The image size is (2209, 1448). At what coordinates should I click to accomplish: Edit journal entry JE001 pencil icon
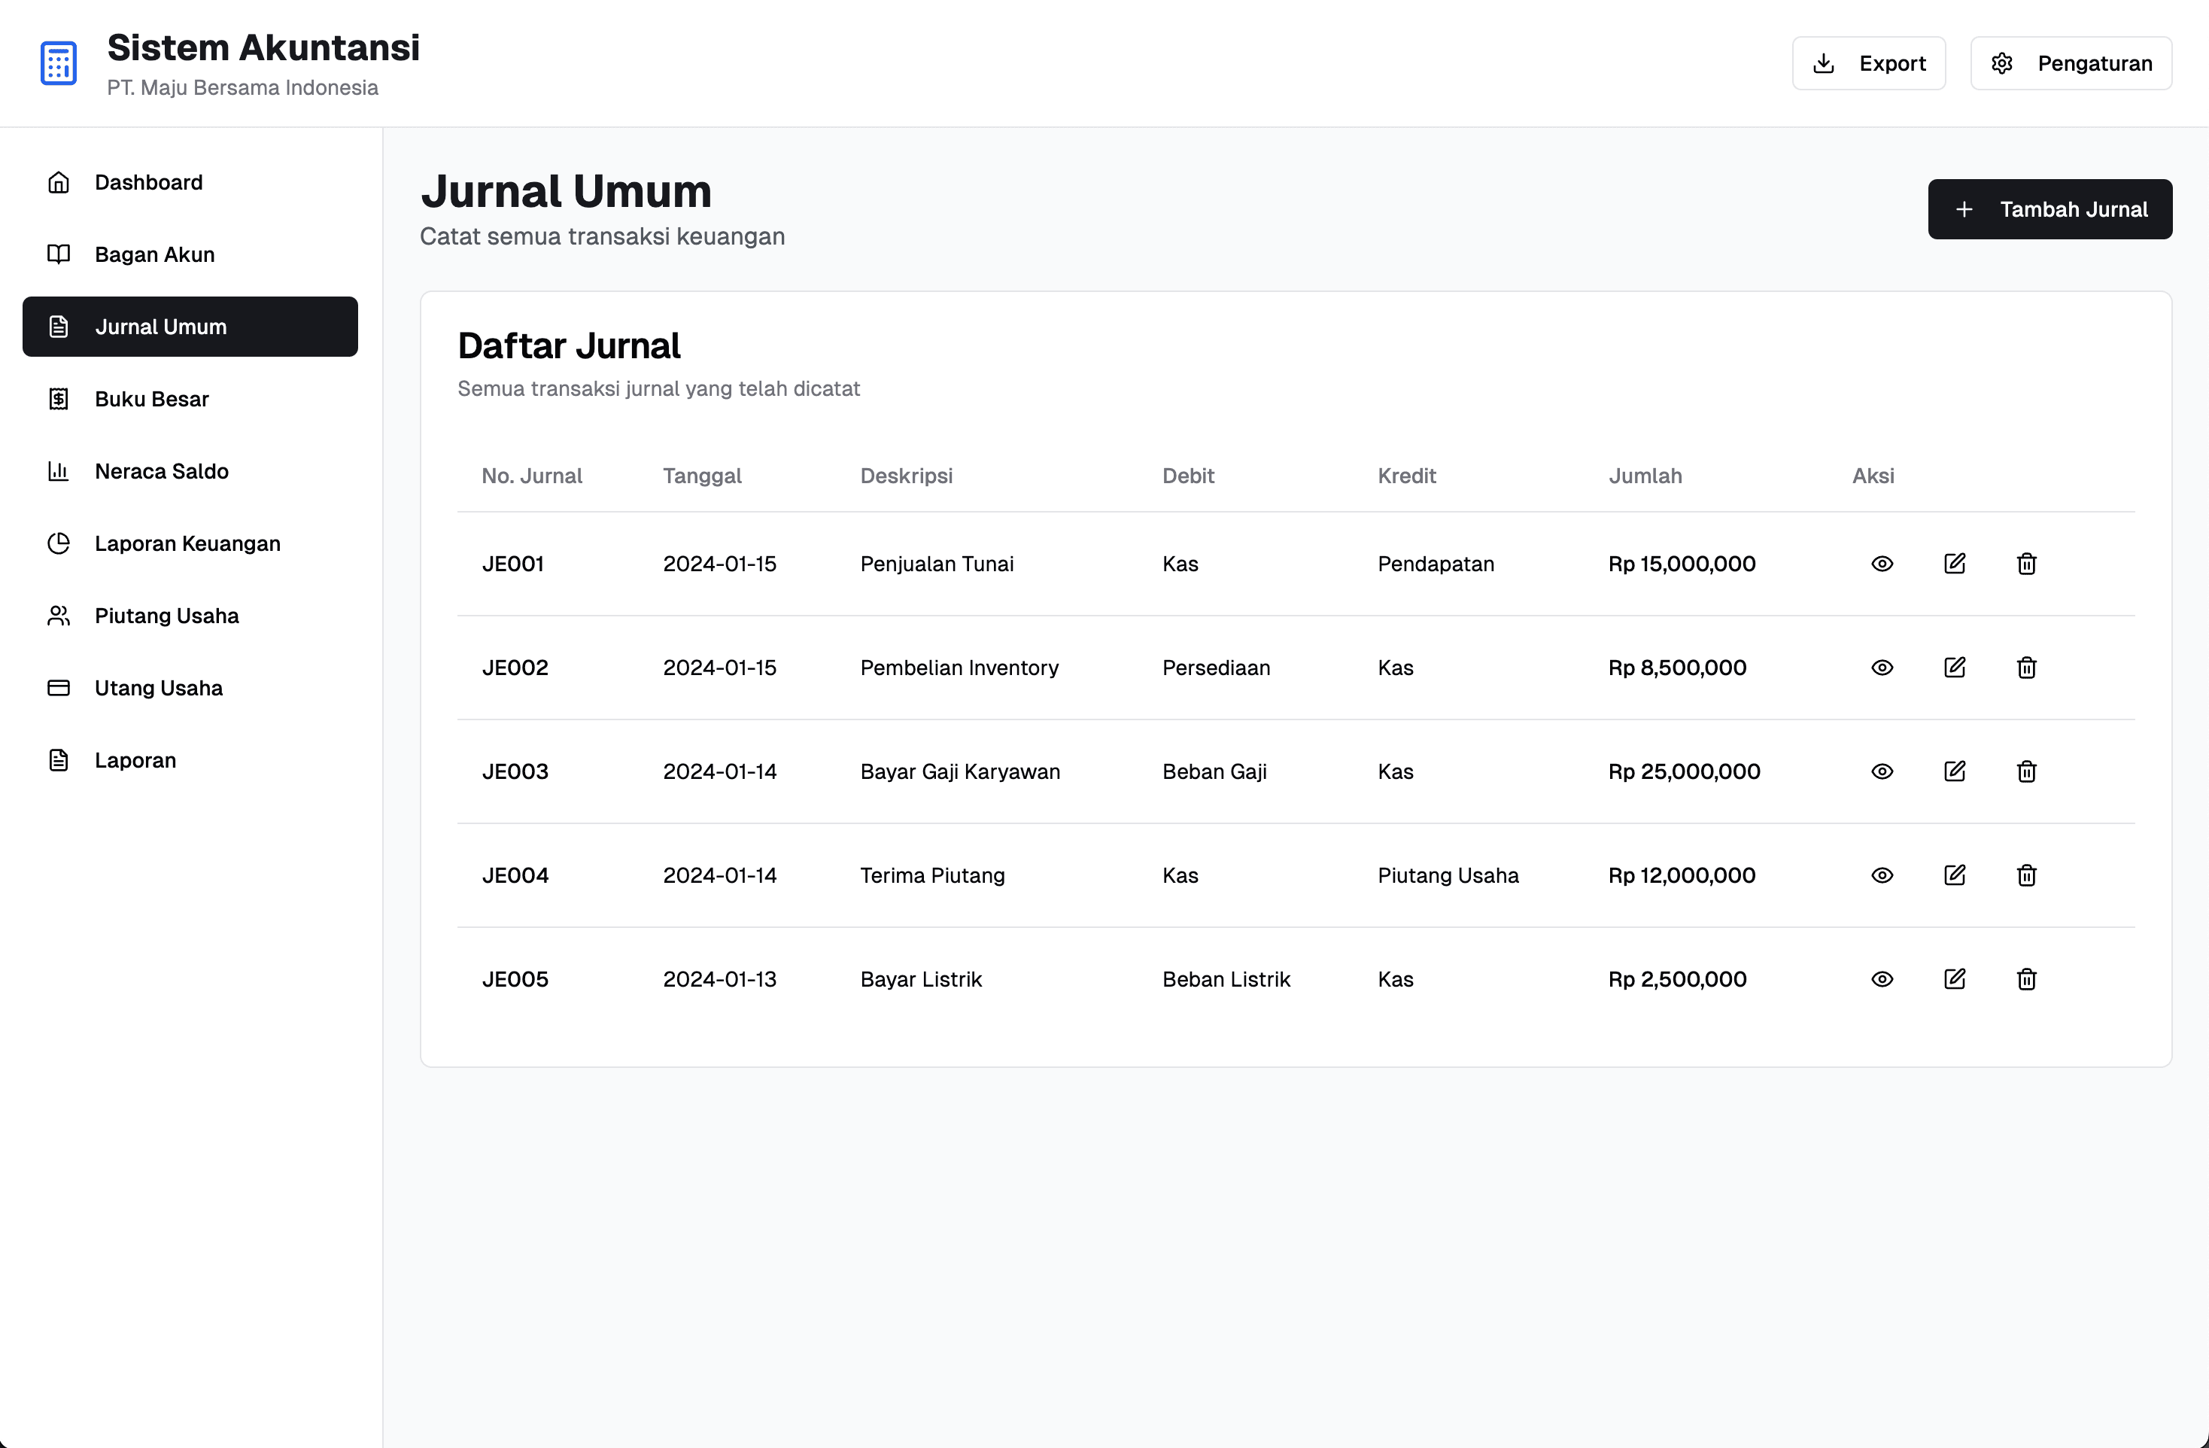click(1954, 564)
